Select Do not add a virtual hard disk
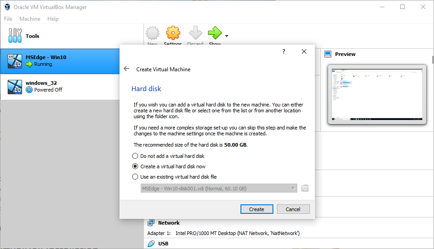The image size is (434, 249). 168,156
